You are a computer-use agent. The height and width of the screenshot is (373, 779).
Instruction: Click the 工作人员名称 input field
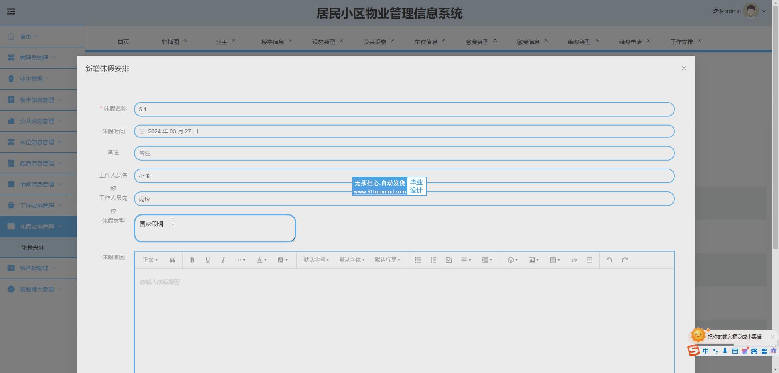[x=404, y=176]
